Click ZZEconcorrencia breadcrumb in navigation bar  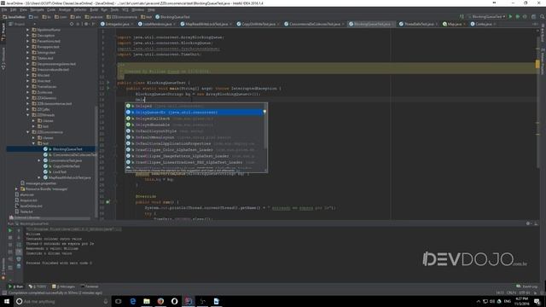pyautogui.click(x=122, y=17)
